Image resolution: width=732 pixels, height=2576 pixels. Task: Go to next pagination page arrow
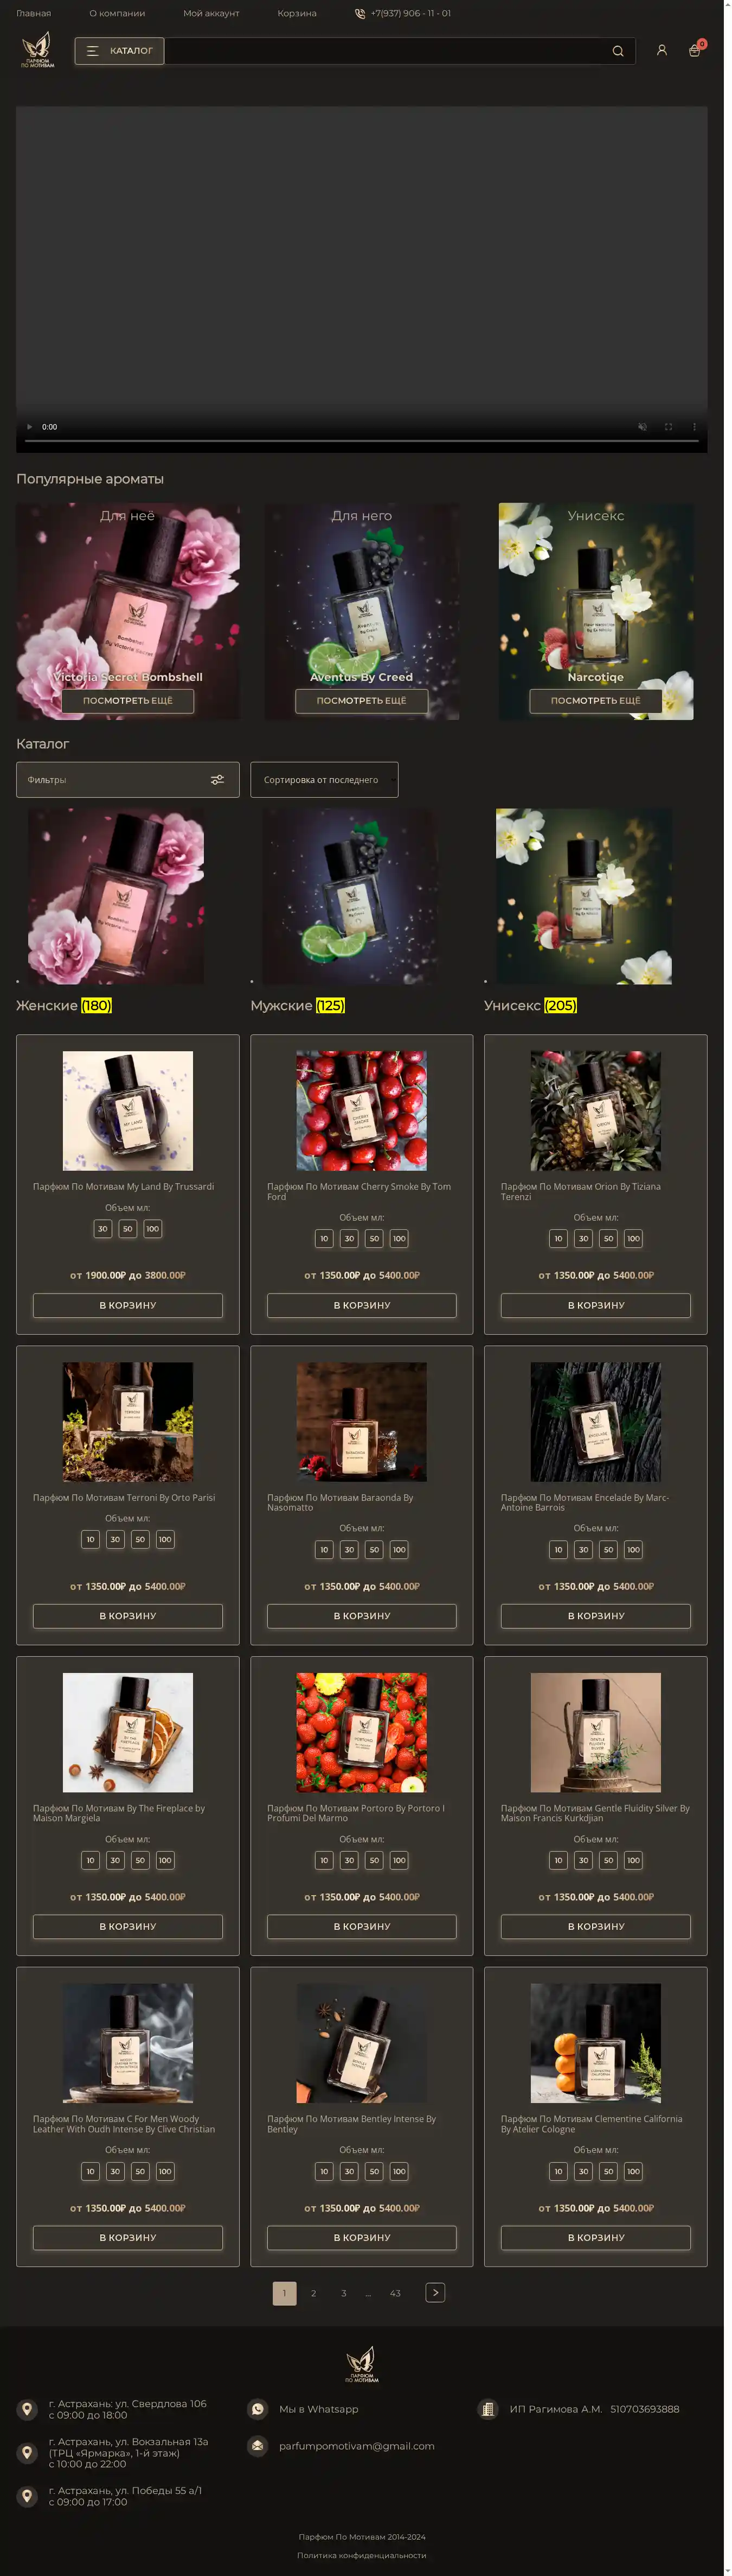[435, 2293]
